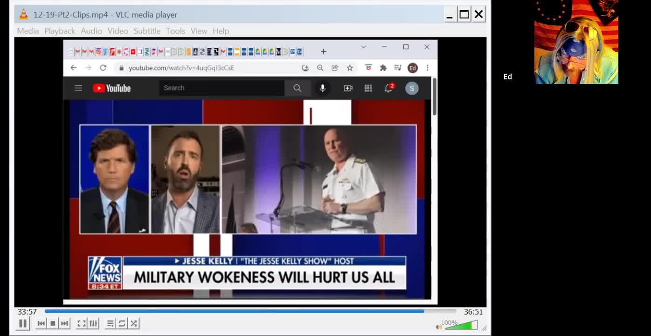Click the zoom magnifier icon in address bar
The height and width of the screenshot is (336, 651).
tap(320, 68)
